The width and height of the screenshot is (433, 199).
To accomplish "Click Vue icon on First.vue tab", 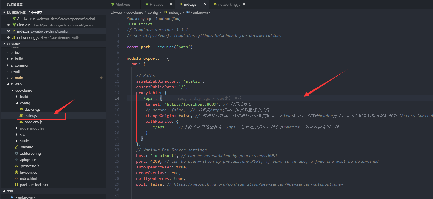I will (147, 4).
